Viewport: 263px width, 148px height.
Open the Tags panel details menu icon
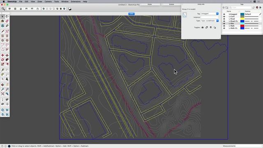pos(260,7)
